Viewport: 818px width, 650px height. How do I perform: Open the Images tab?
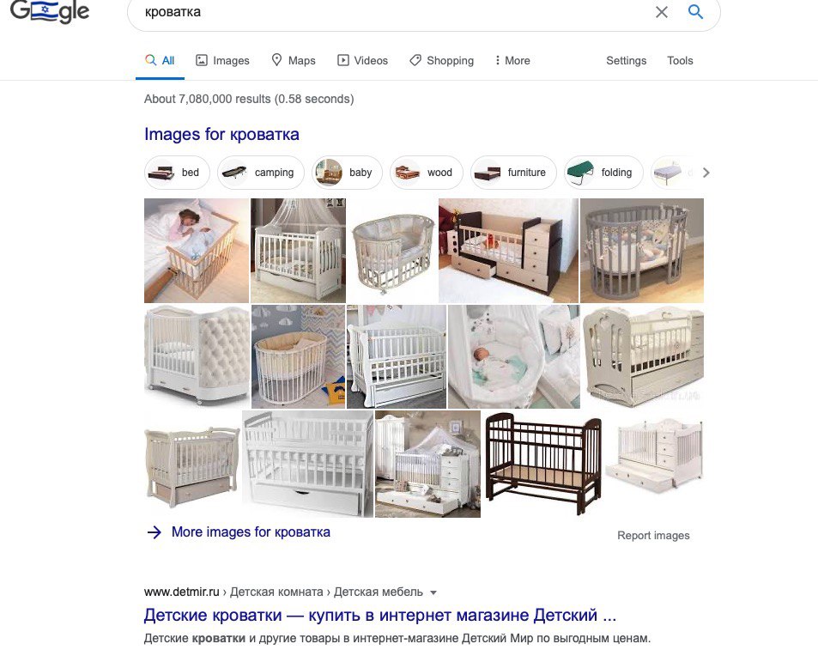coord(222,60)
